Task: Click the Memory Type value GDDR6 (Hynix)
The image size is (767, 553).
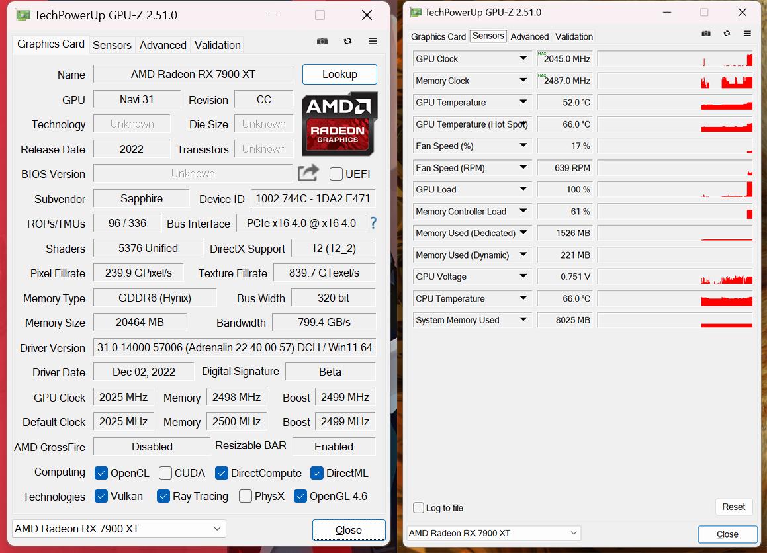Action: pos(155,298)
